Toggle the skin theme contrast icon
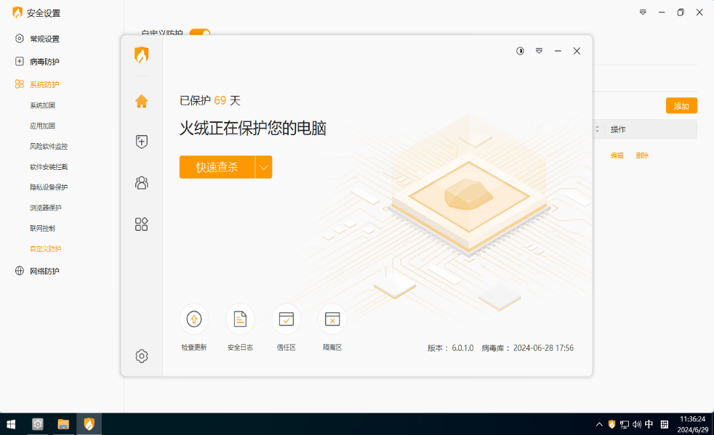This screenshot has height=435, width=714. tap(520, 51)
